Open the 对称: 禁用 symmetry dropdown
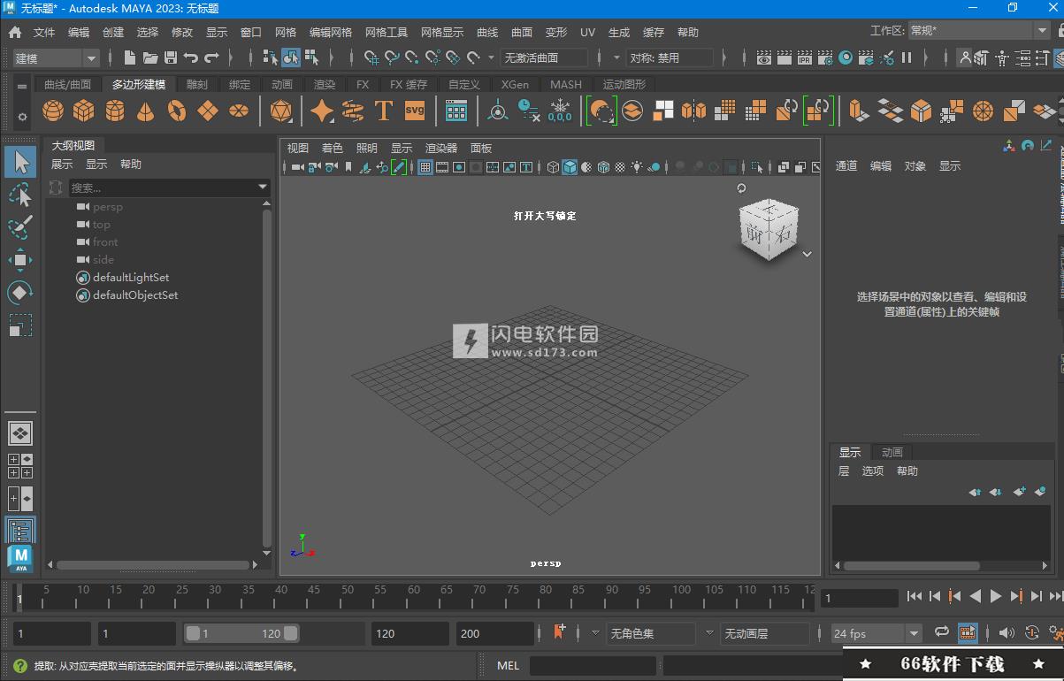 (670, 57)
